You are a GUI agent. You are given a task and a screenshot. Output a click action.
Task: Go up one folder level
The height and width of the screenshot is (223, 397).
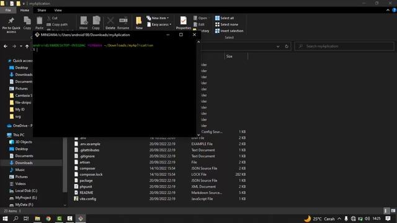point(27,46)
